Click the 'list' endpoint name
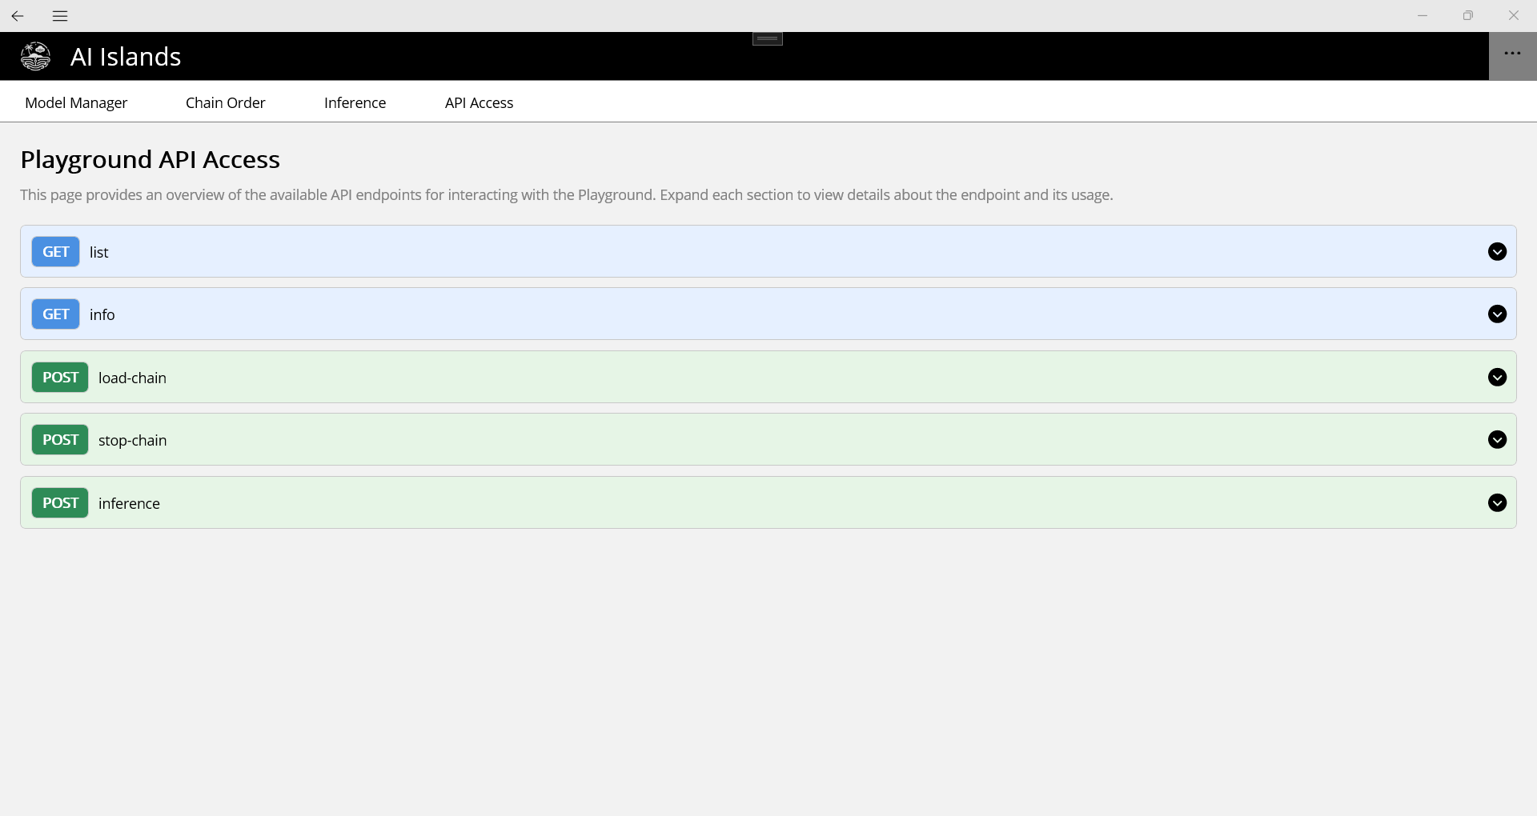The image size is (1537, 816). [x=98, y=252]
